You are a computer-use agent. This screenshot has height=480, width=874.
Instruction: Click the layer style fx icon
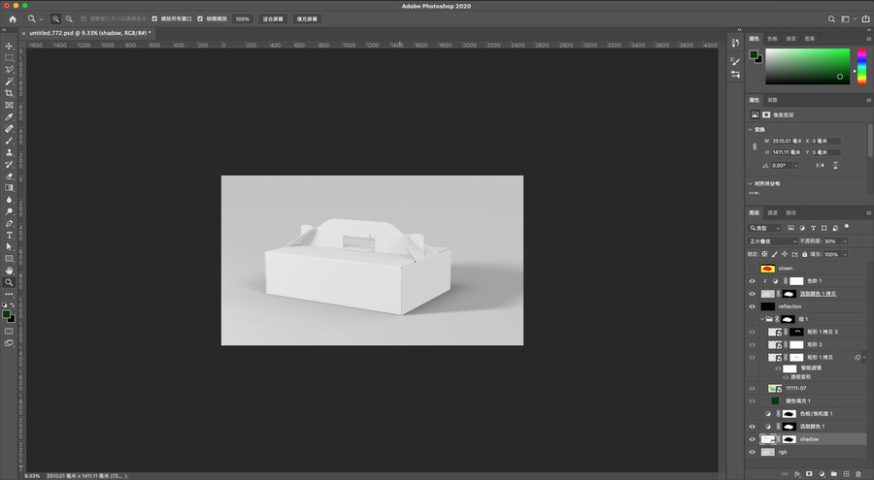click(797, 474)
